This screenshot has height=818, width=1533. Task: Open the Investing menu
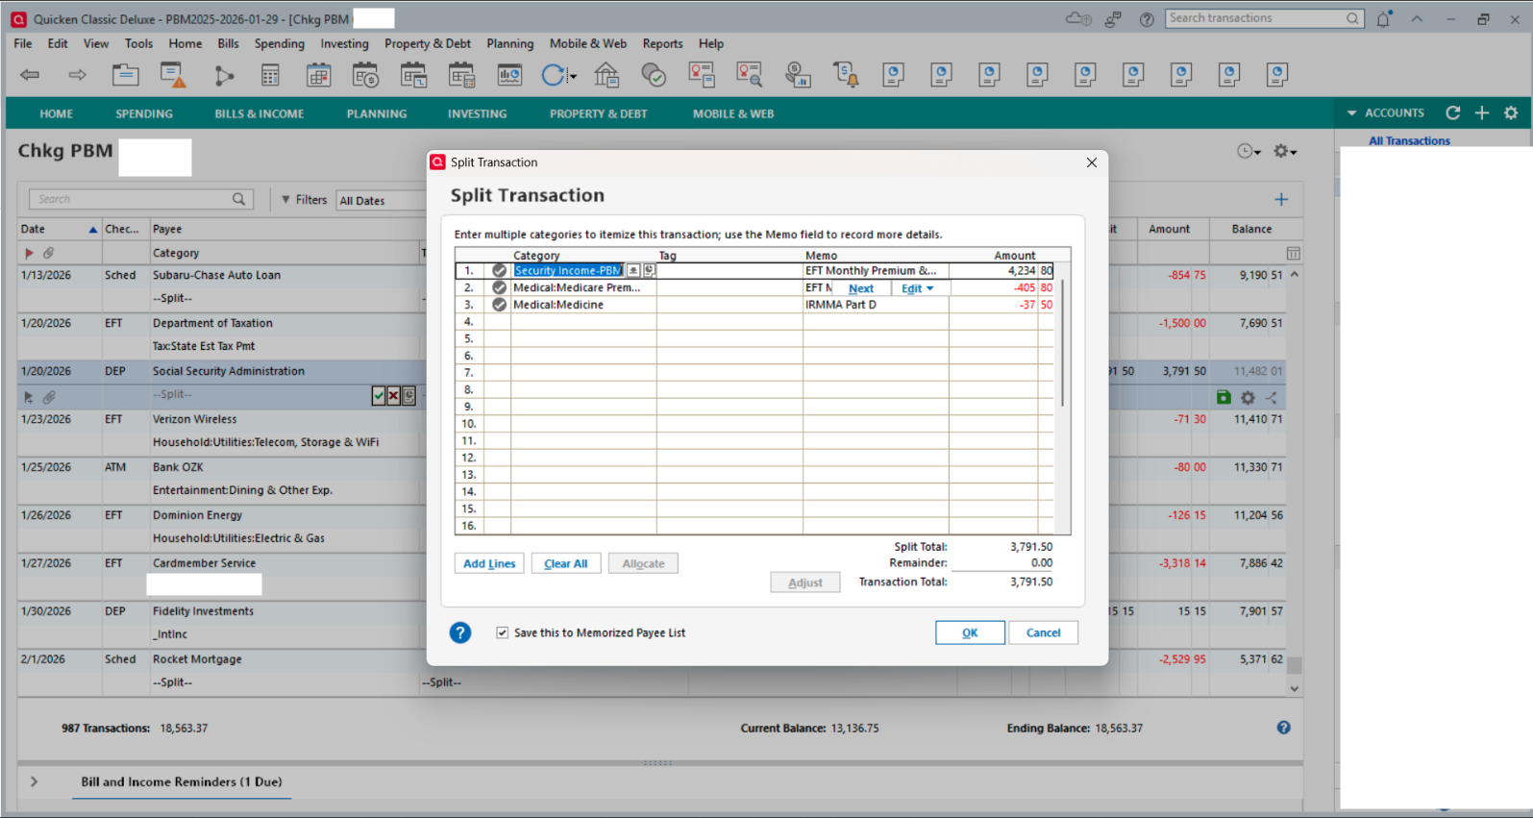(x=344, y=43)
